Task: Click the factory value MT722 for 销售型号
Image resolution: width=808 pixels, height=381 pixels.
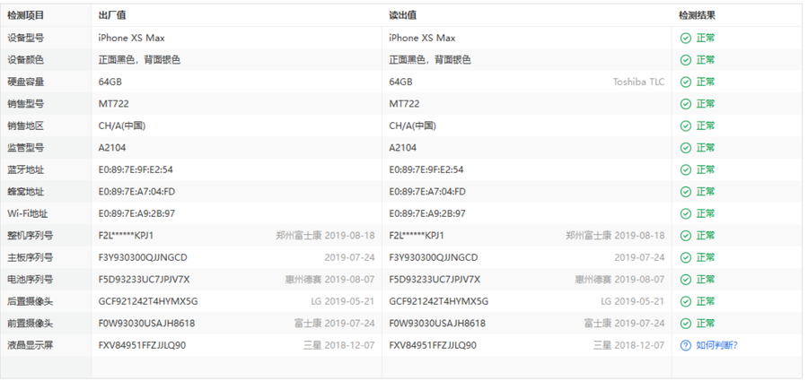Action: click(x=114, y=104)
